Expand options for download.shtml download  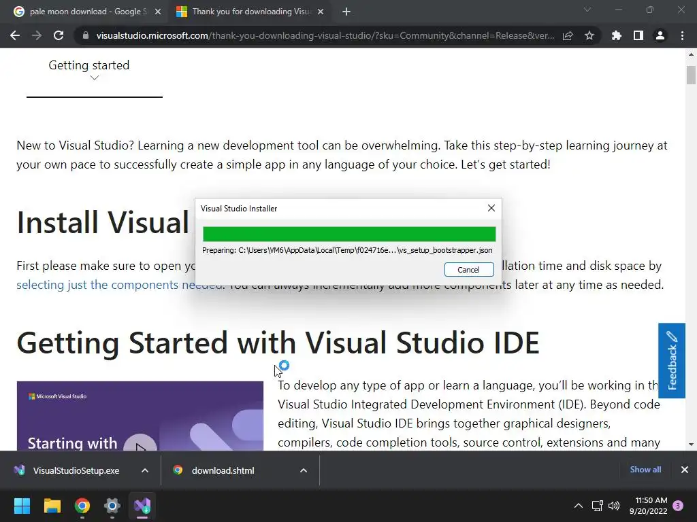coord(304,470)
